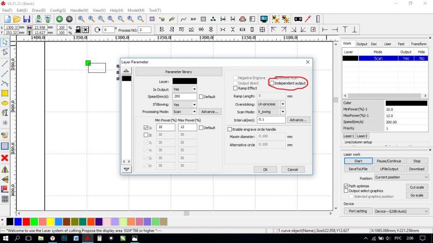This screenshot has width=433, height=243.
Task: Expand the Scan Mode dropdown
Action: click(x=283, y=111)
